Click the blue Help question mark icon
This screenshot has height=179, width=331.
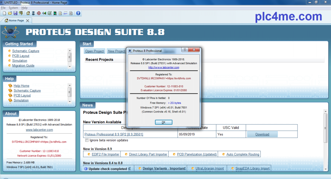(x=78, y=13)
